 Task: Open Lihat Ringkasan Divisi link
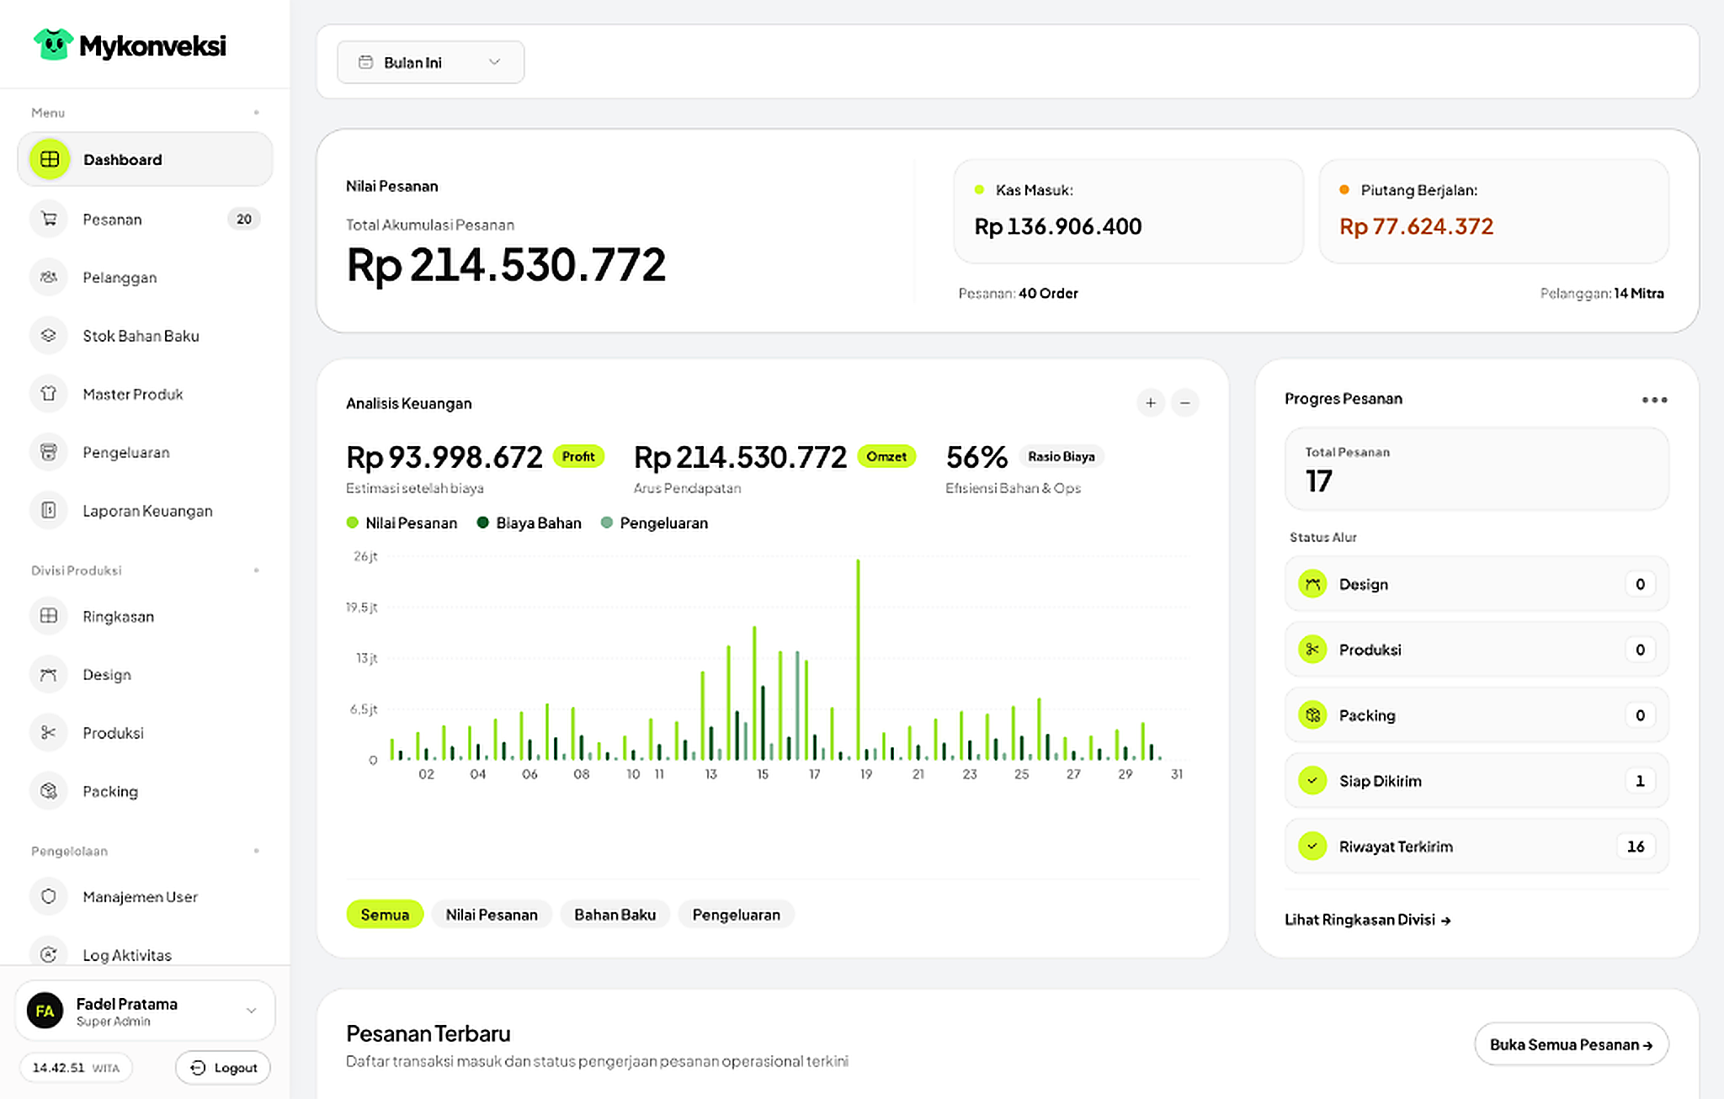point(1367,920)
